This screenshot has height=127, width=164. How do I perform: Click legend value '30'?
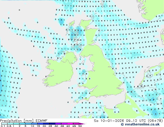[56, 126]
